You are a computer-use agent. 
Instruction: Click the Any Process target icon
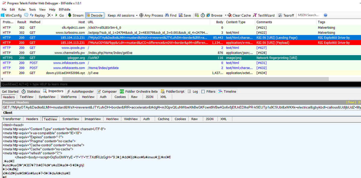(141, 15)
